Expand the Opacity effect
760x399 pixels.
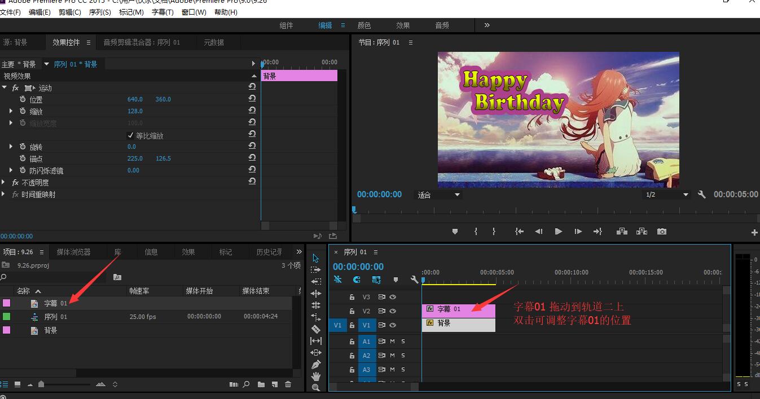coord(4,182)
